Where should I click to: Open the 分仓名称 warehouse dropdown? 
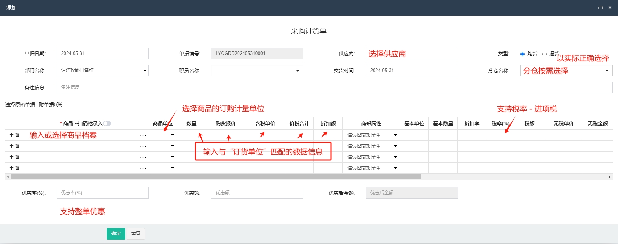(566, 71)
